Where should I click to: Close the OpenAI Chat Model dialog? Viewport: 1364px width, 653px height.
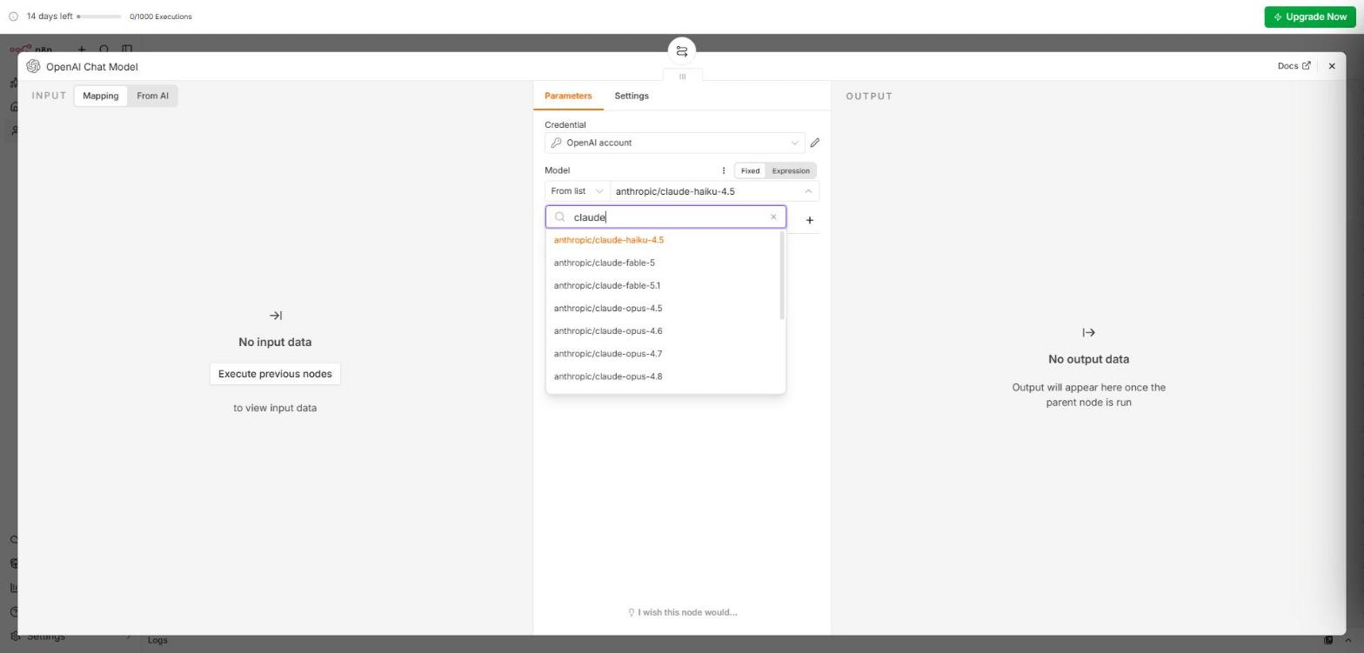(x=1331, y=66)
